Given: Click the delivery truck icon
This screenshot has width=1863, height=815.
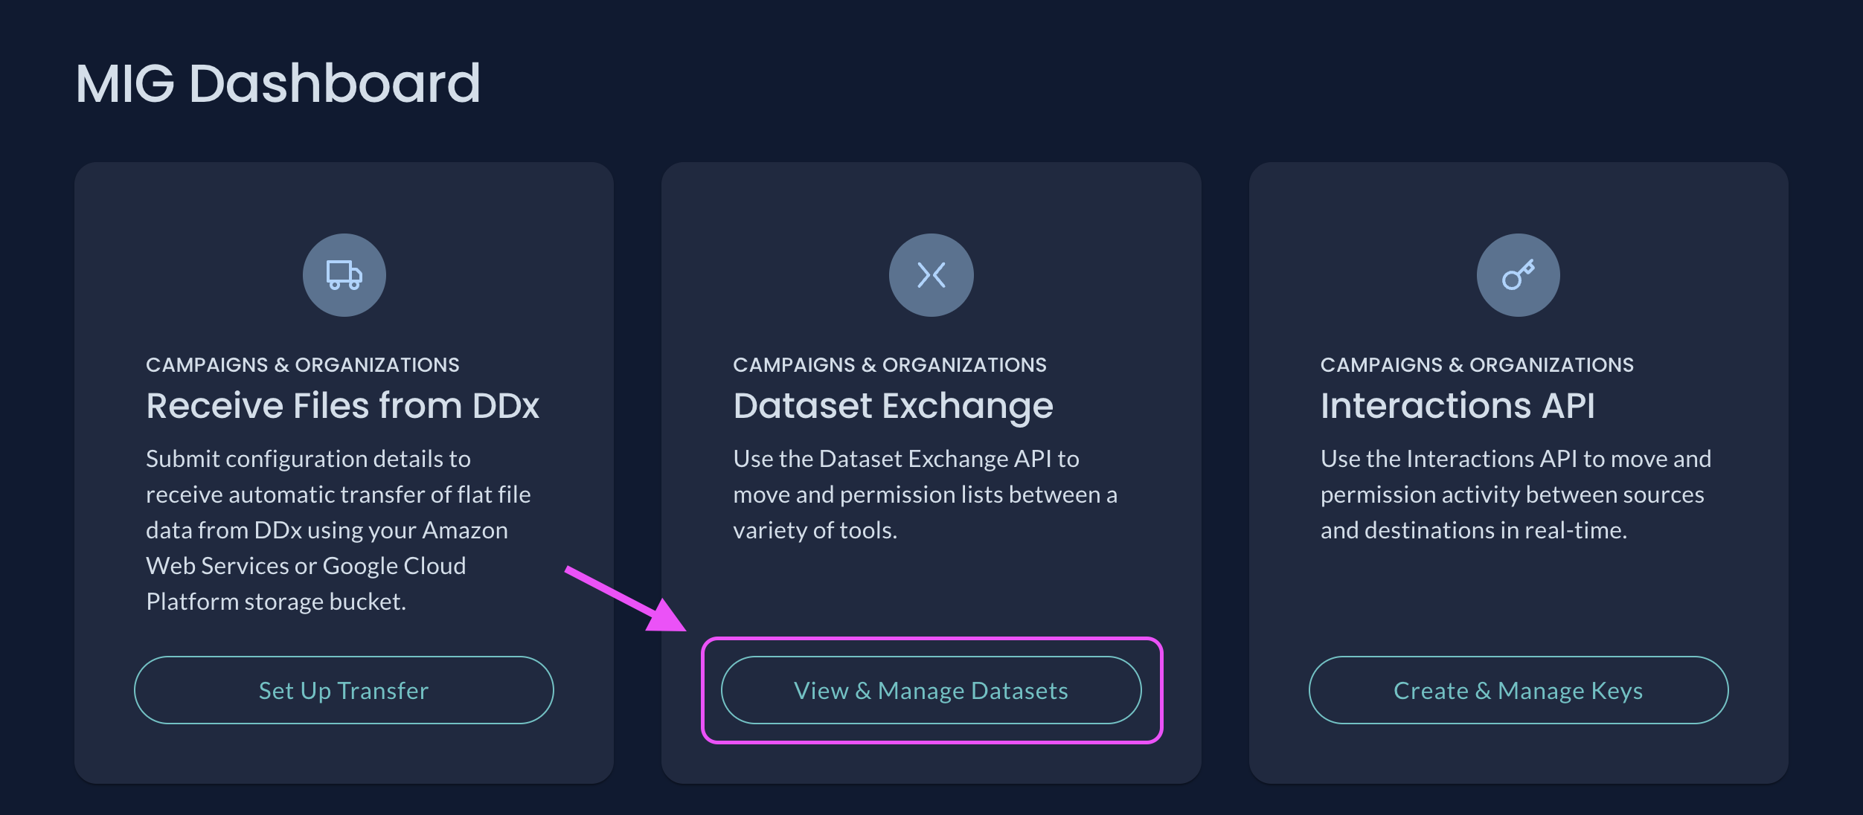Looking at the screenshot, I should pyautogui.click(x=344, y=275).
